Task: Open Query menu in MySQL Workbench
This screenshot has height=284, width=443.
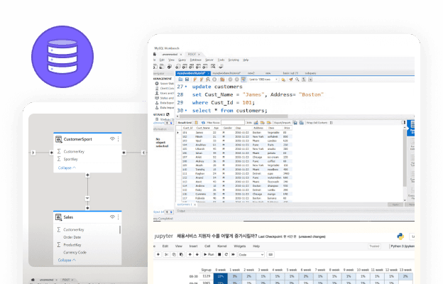Action: point(182,60)
